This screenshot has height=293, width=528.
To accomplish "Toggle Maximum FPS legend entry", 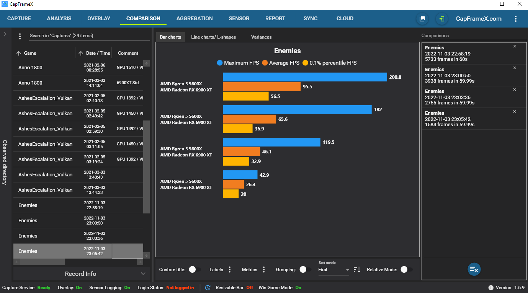I will click(238, 63).
